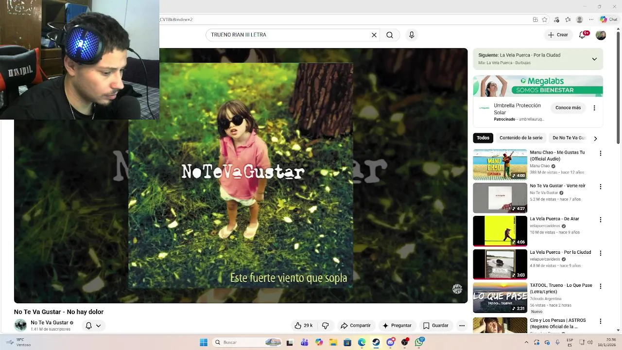Open the weather widget showing 18°C Ventoso

click(x=19, y=342)
